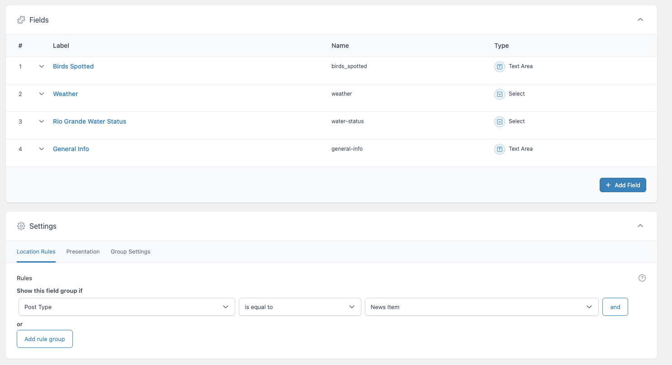Screen dimensions: 672x365
Task: Click the rules help question mark icon
Action: 642,278
